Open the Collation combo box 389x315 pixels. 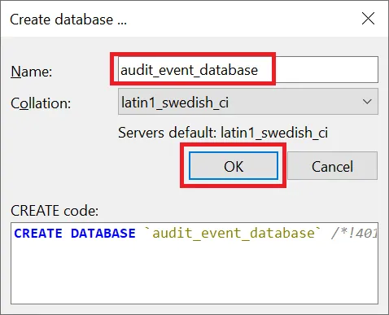tap(248, 102)
